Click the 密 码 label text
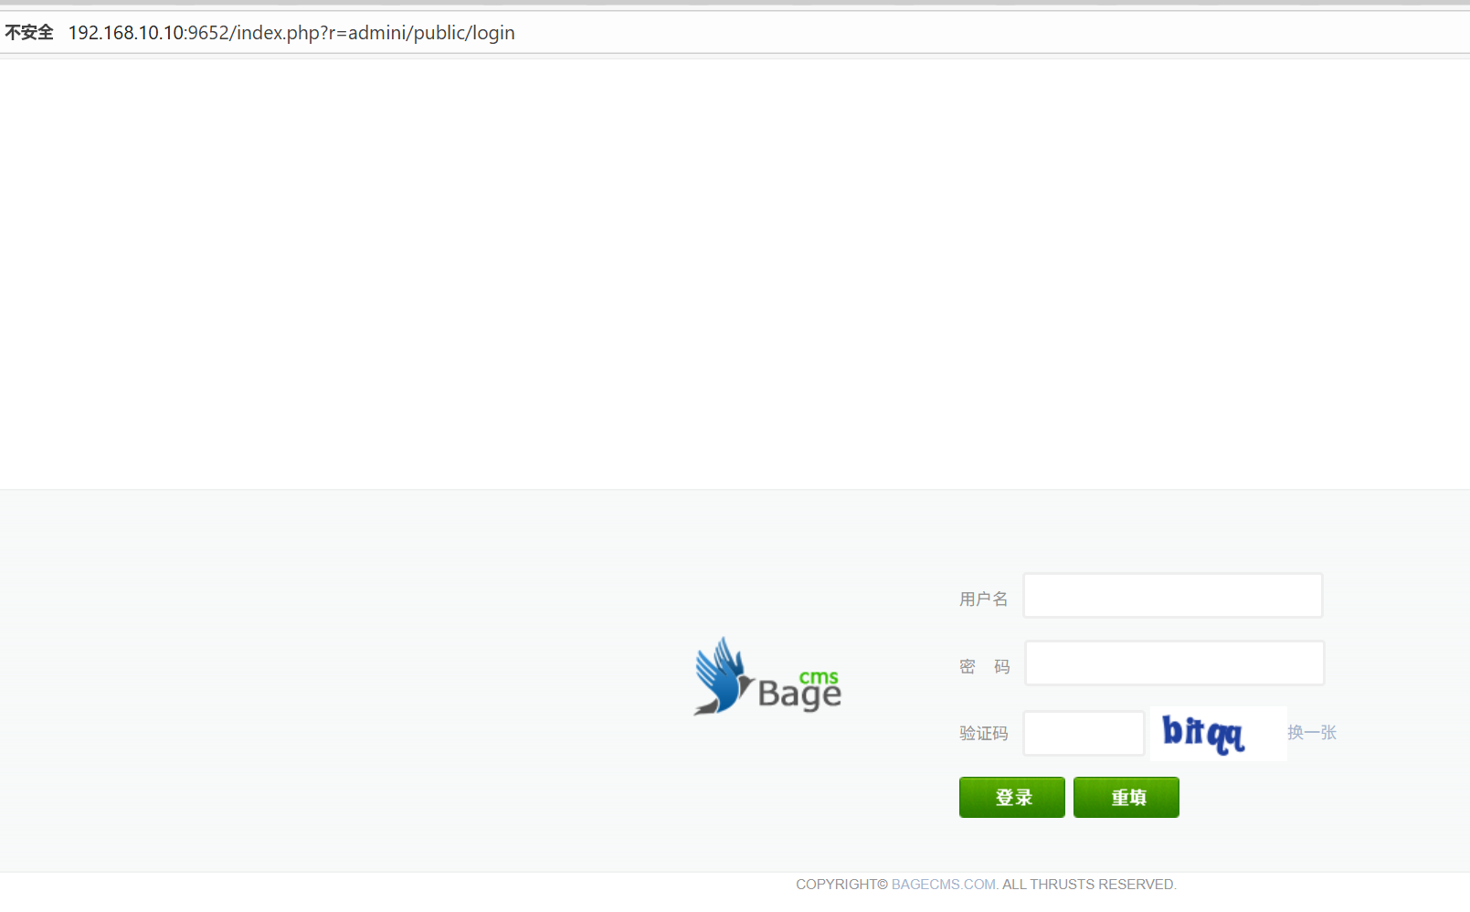Viewport: 1470px width, 912px height. click(x=984, y=667)
